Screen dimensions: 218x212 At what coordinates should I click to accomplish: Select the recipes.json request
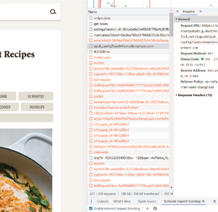click(102, 18)
